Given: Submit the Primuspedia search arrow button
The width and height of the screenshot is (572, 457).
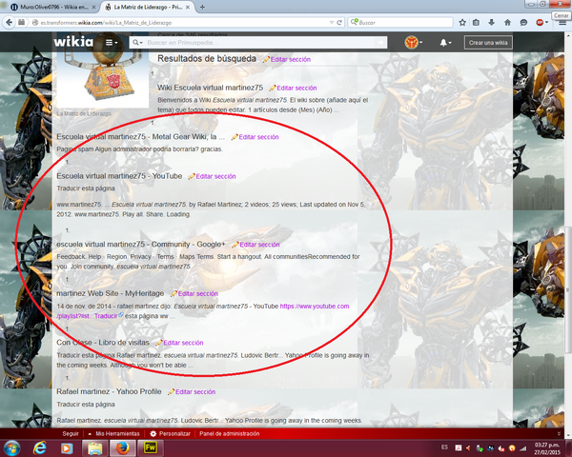Looking at the screenshot, I should [x=380, y=42].
